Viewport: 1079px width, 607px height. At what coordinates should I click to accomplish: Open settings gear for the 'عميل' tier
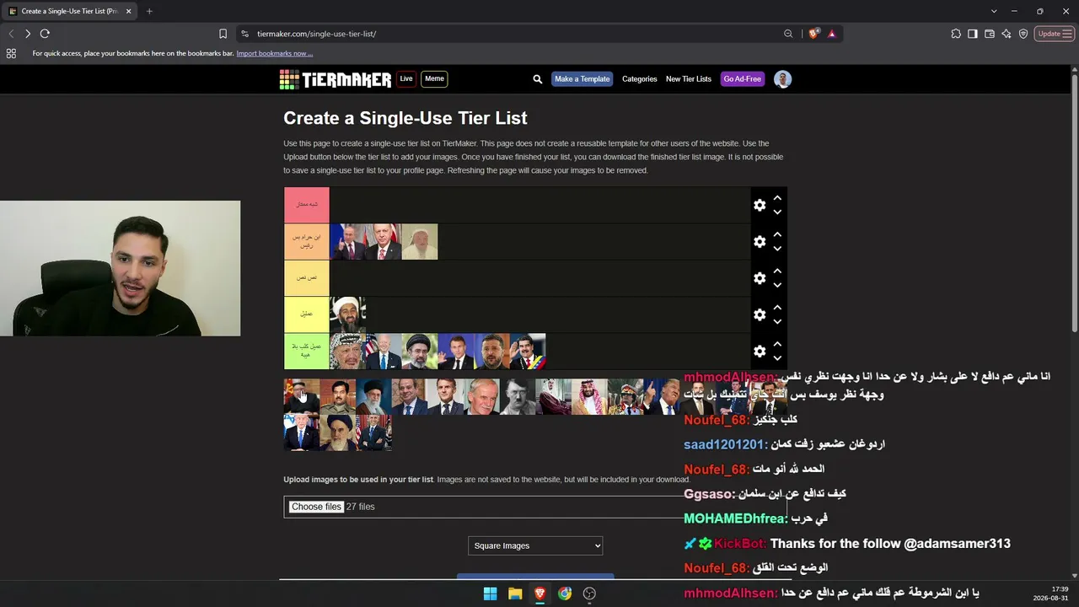pos(760,314)
